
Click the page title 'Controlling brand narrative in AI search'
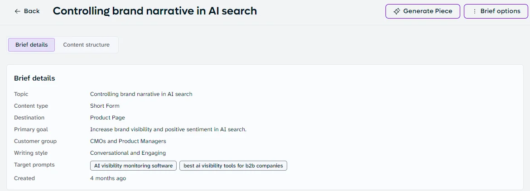pos(155,11)
